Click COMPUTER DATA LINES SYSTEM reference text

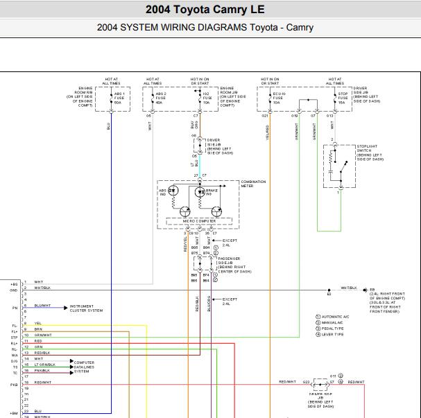84,367
